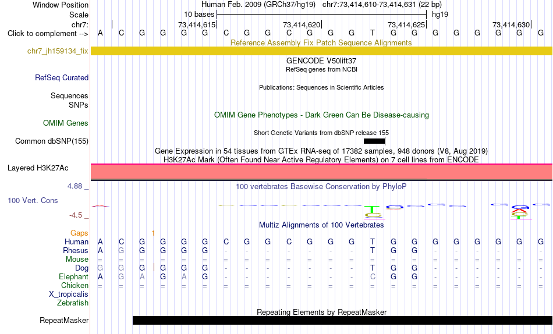553x334 pixels.
Task: Select the Human alignment row label
Action: [76, 241]
